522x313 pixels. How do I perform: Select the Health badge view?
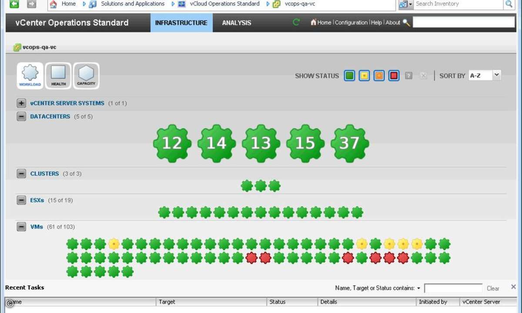pyautogui.click(x=58, y=76)
